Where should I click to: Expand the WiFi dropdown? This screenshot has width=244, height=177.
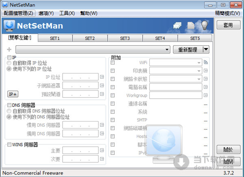(199, 62)
